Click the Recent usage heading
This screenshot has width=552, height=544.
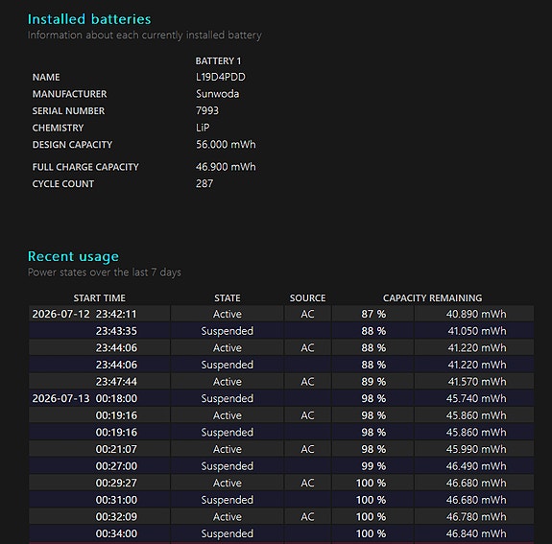click(x=73, y=256)
